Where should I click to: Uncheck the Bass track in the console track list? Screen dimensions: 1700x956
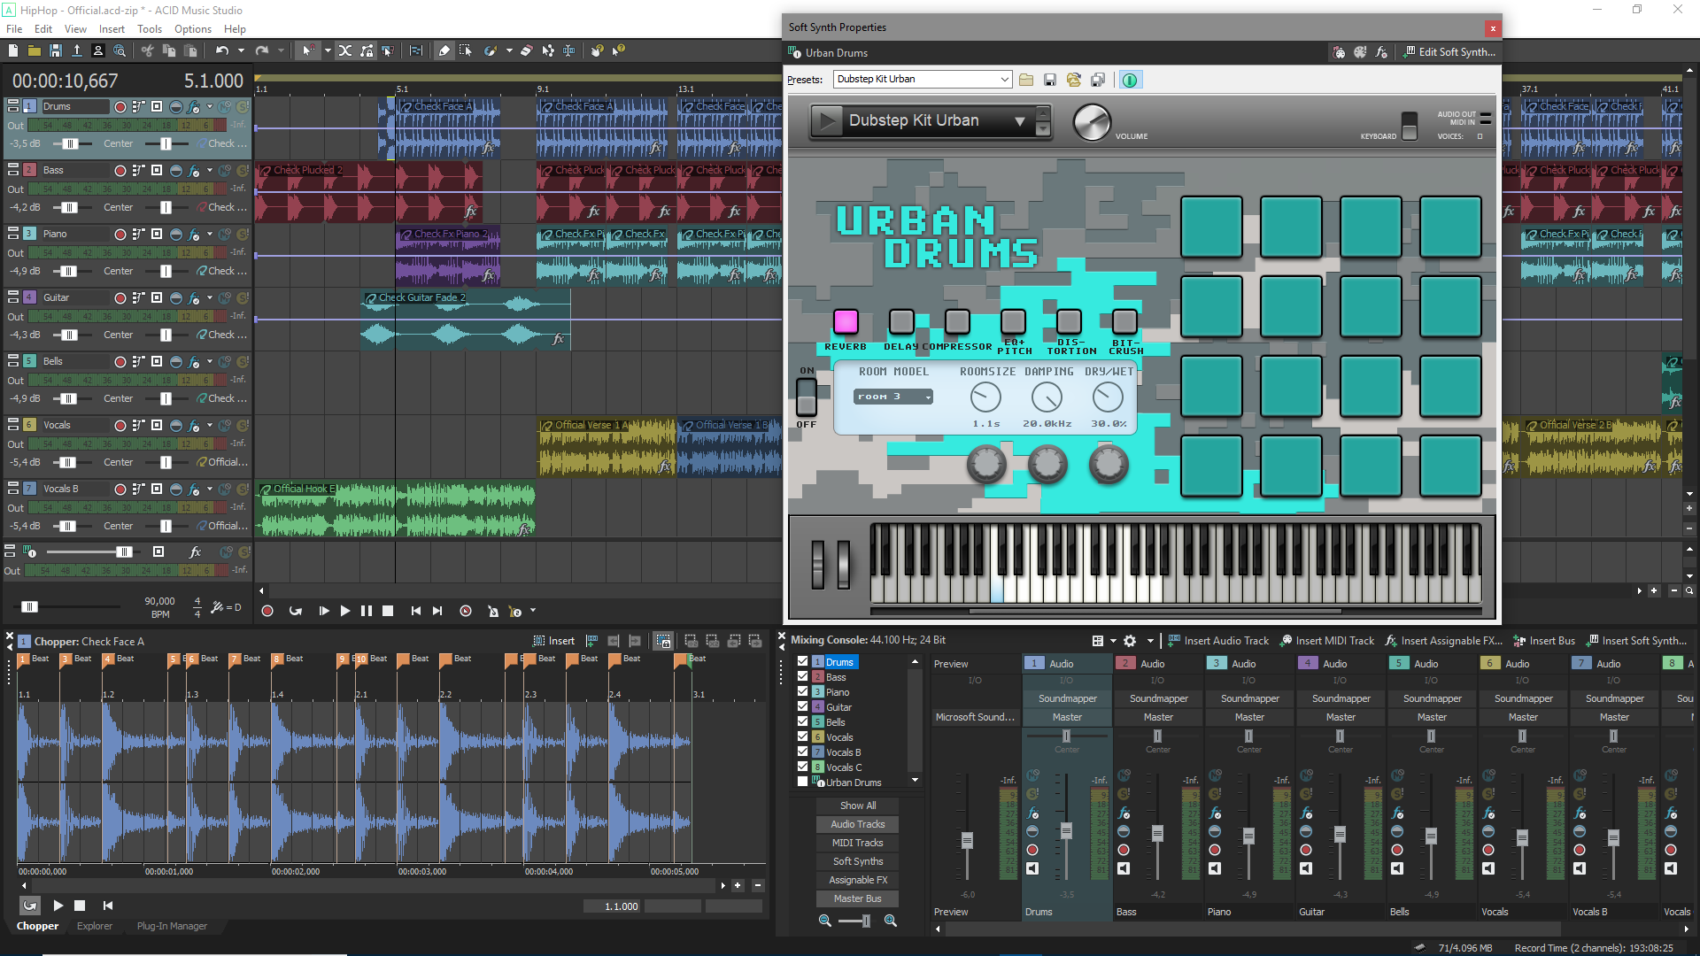coord(803,676)
